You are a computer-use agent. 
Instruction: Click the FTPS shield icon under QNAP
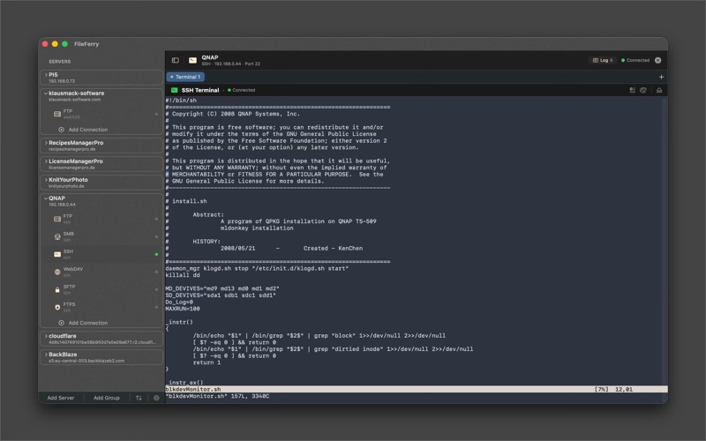click(x=57, y=307)
